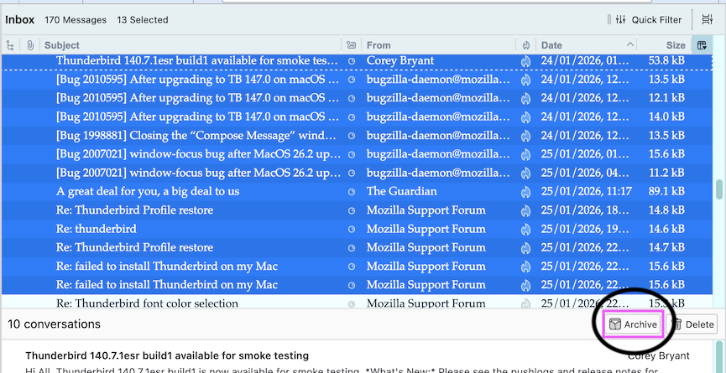
Task: Click the message list vertical scrollbar thumb
Action: coord(718,191)
